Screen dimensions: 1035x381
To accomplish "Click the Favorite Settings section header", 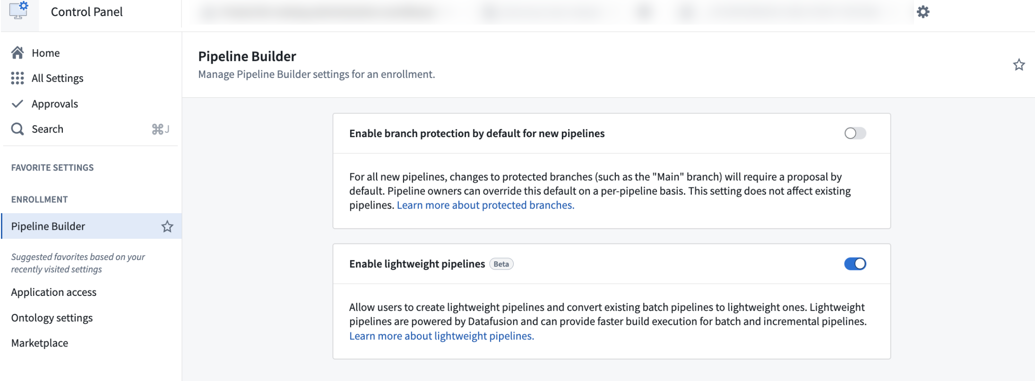I will click(x=52, y=167).
